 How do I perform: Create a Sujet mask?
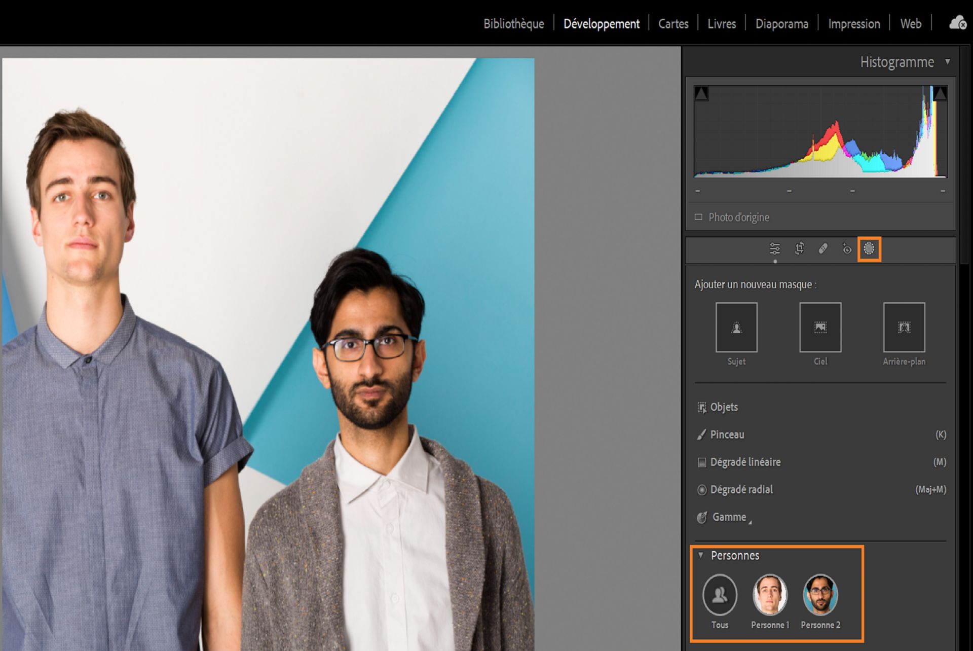736,328
